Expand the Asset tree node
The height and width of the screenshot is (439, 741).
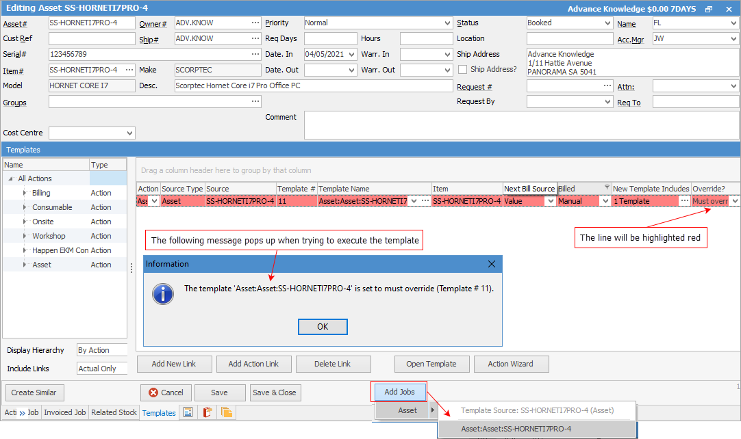[x=25, y=265]
